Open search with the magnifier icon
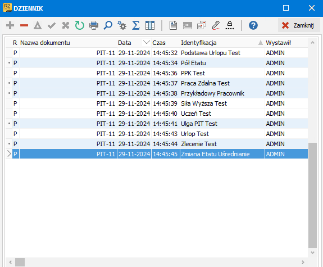 [x=108, y=25]
